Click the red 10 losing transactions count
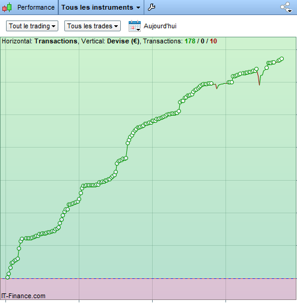Screen dimensions: 297x303 213,41
